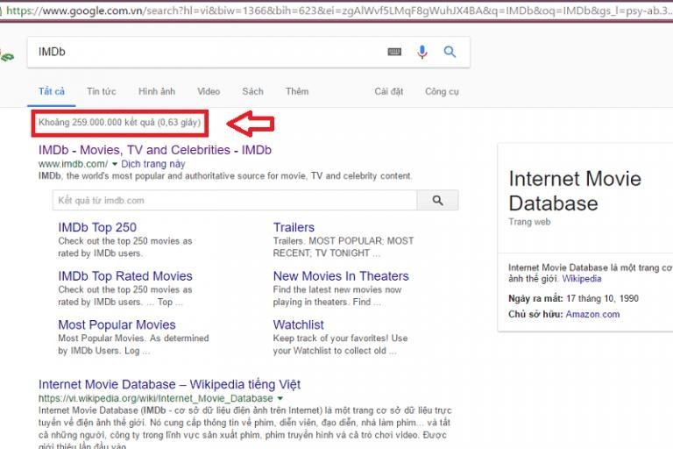The height and width of the screenshot is (449, 673).
Task: Go to the Video results tab
Action: tap(209, 91)
